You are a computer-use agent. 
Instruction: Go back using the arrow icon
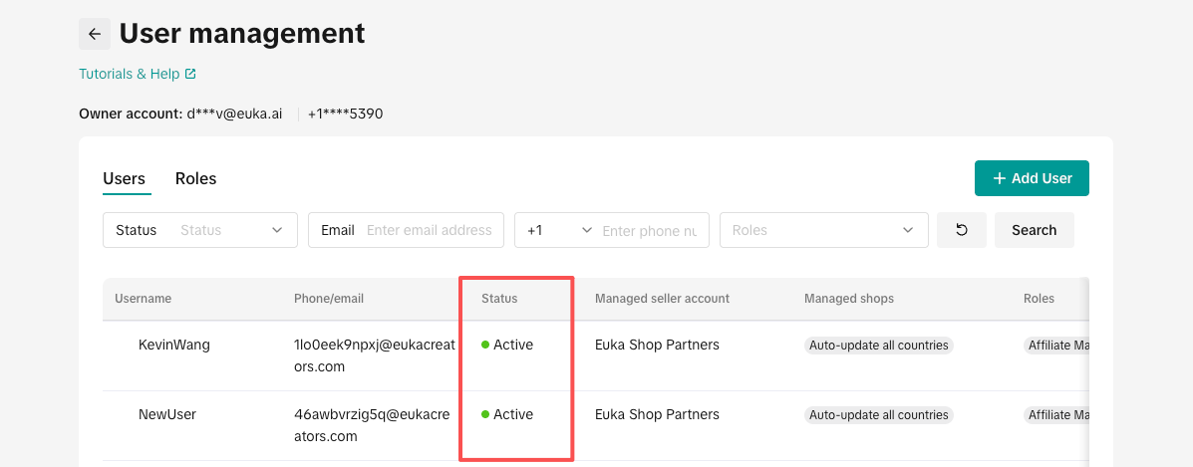coord(95,34)
